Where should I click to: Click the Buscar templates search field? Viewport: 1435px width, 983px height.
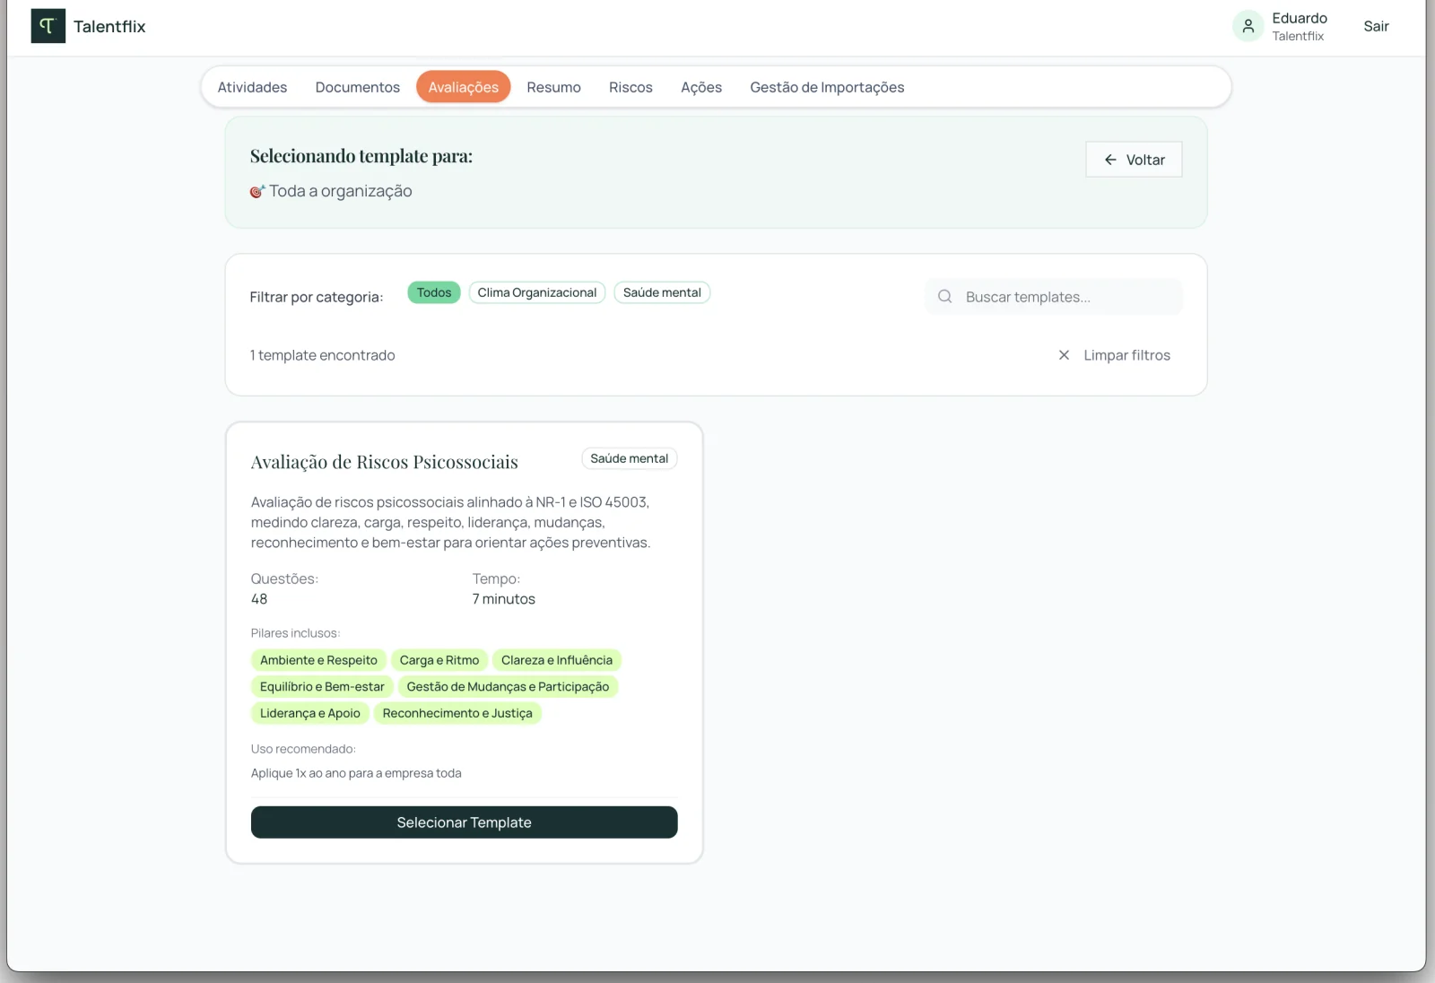coord(1054,297)
